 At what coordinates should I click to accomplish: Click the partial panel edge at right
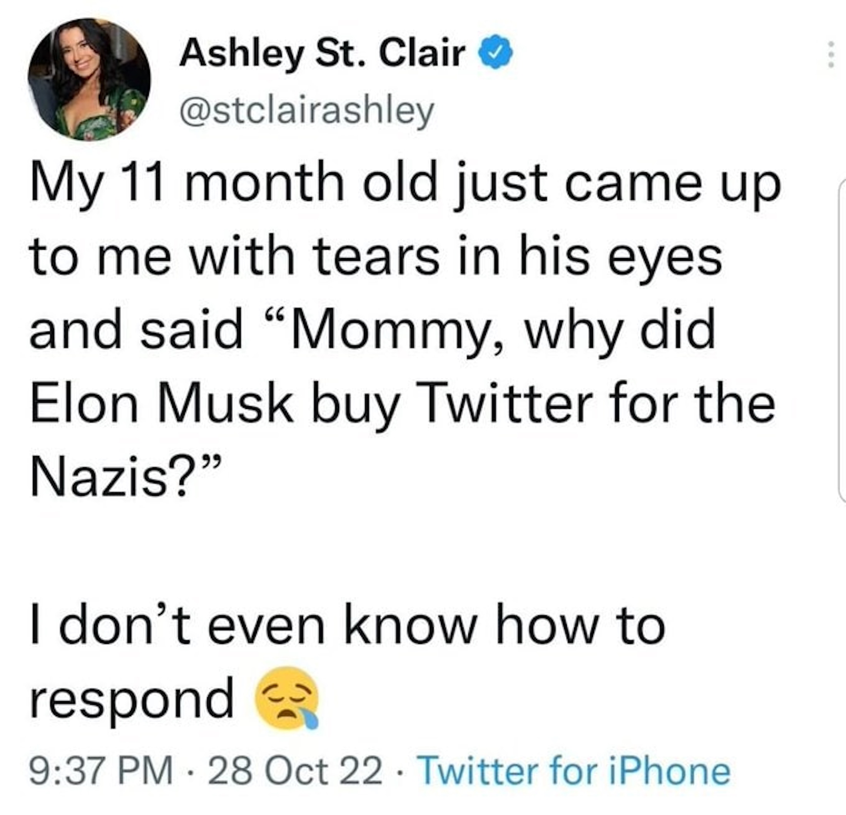(842, 341)
